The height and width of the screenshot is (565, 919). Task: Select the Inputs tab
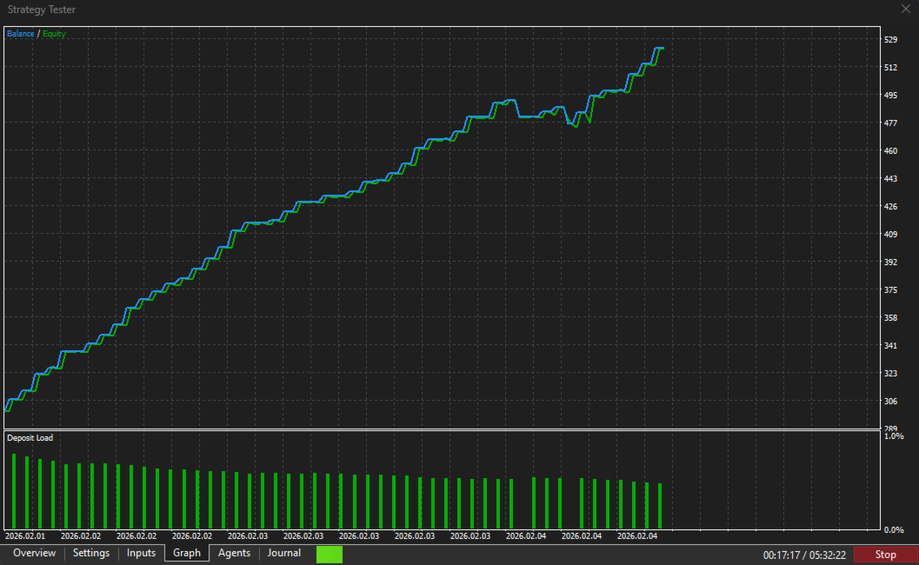point(141,554)
